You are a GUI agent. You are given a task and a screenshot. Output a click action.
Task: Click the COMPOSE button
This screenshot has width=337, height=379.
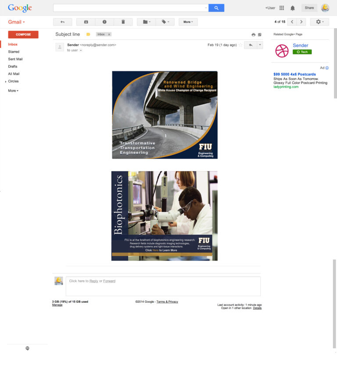click(23, 35)
